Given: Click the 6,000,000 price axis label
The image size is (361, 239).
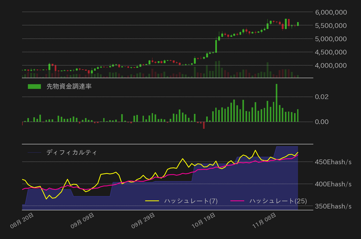Looking at the screenshot, I should pos(331,12).
